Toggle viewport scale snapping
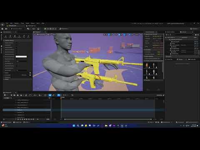 coord(130,35)
